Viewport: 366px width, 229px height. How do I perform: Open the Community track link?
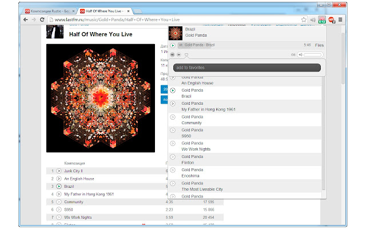point(74,202)
